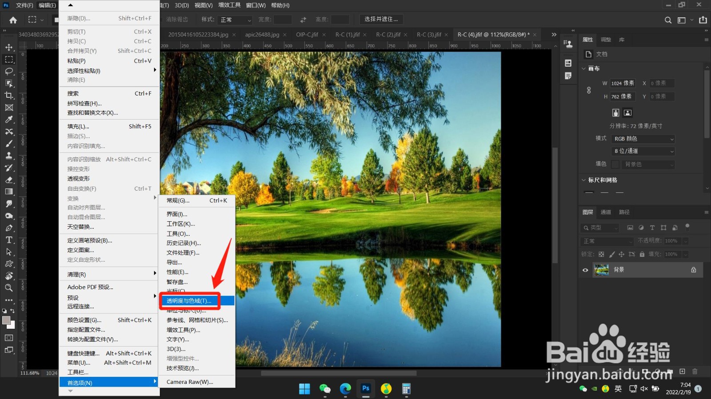The height and width of the screenshot is (399, 711).
Task: Open the RGB 颜色 mode dropdown
Action: [x=643, y=139]
